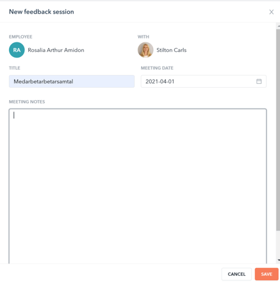Click the Meeting Notes label
This screenshot has width=280, height=284.
pos(27,102)
